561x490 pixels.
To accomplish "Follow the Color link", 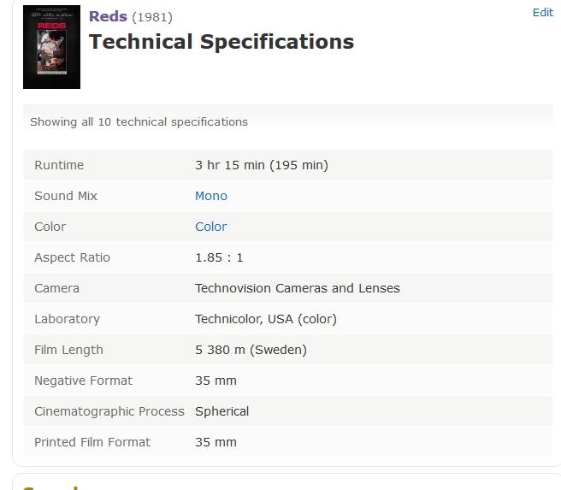I will click(210, 227).
